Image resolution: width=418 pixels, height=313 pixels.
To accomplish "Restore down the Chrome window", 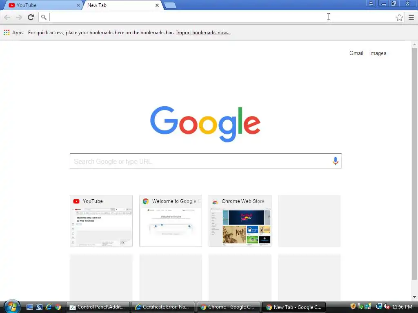I will point(394,3).
